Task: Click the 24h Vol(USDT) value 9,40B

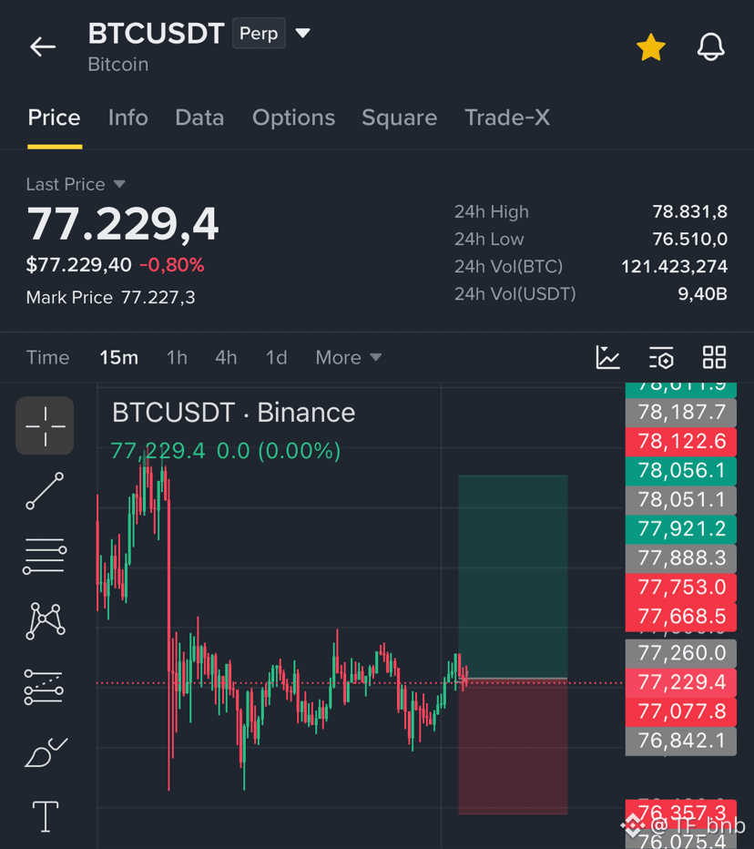Action: (x=703, y=294)
